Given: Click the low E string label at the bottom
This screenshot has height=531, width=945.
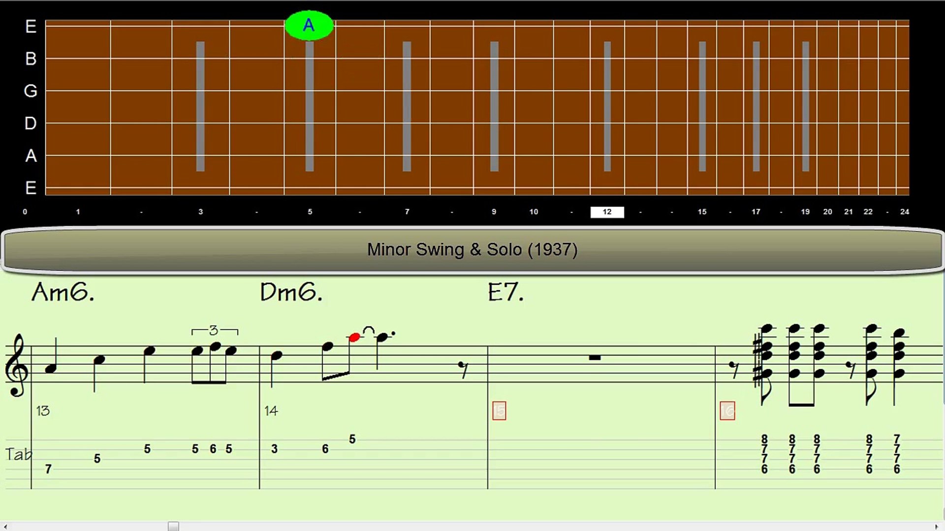Looking at the screenshot, I should tap(31, 188).
